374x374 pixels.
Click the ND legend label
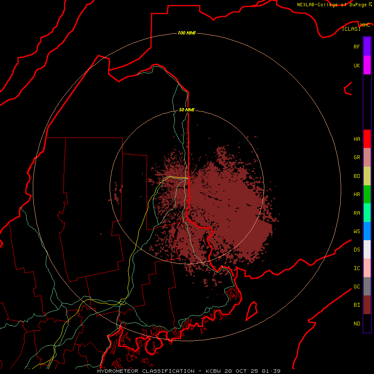coord(357,323)
